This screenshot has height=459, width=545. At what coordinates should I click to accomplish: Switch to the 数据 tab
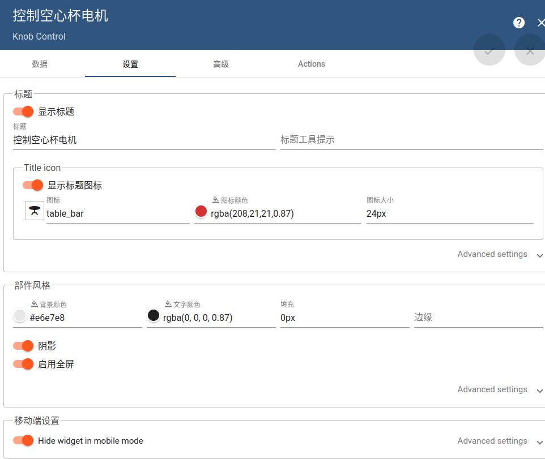click(40, 64)
